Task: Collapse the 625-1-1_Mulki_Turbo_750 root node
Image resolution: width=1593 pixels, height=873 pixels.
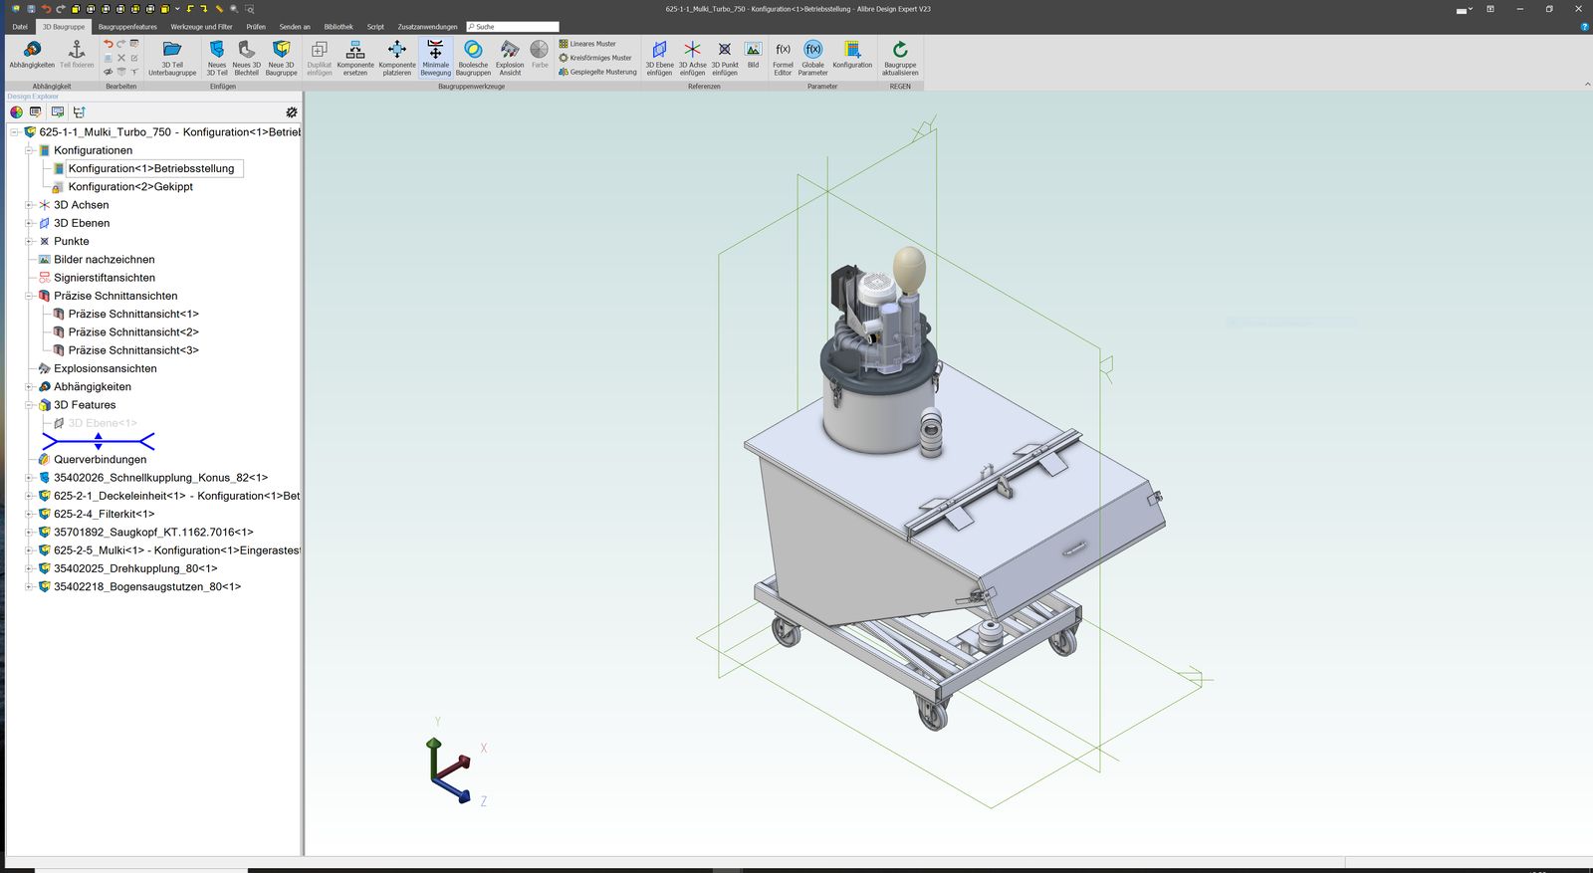Action: pos(15,132)
